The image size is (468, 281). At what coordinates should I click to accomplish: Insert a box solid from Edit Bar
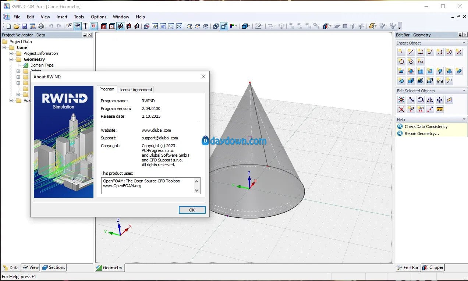pos(411,81)
